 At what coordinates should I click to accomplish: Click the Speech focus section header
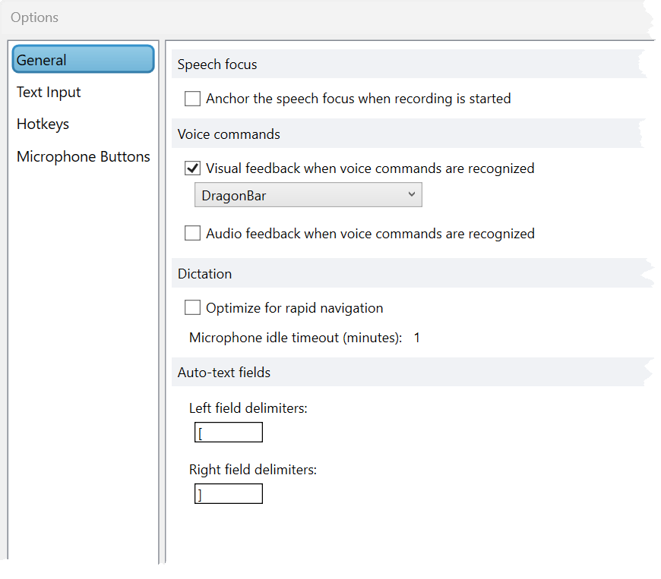click(x=217, y=65)
